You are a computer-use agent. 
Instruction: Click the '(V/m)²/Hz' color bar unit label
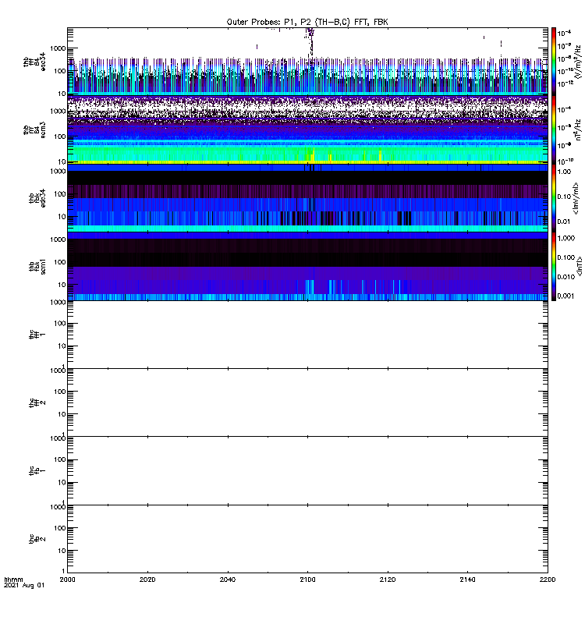tap(577, 62)
